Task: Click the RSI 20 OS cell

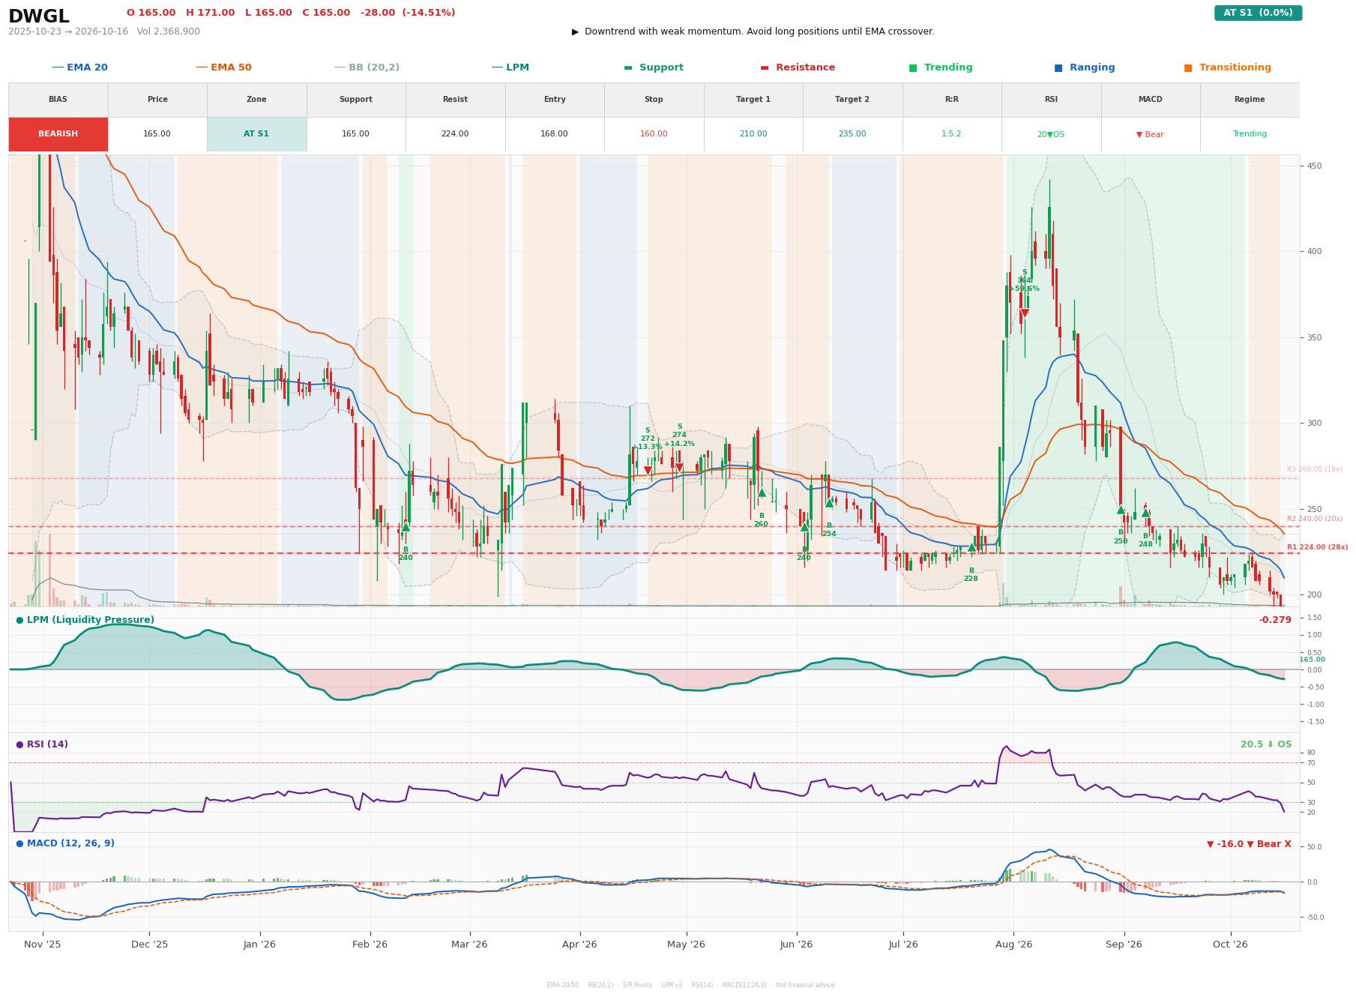Action: click(1051, 134)
